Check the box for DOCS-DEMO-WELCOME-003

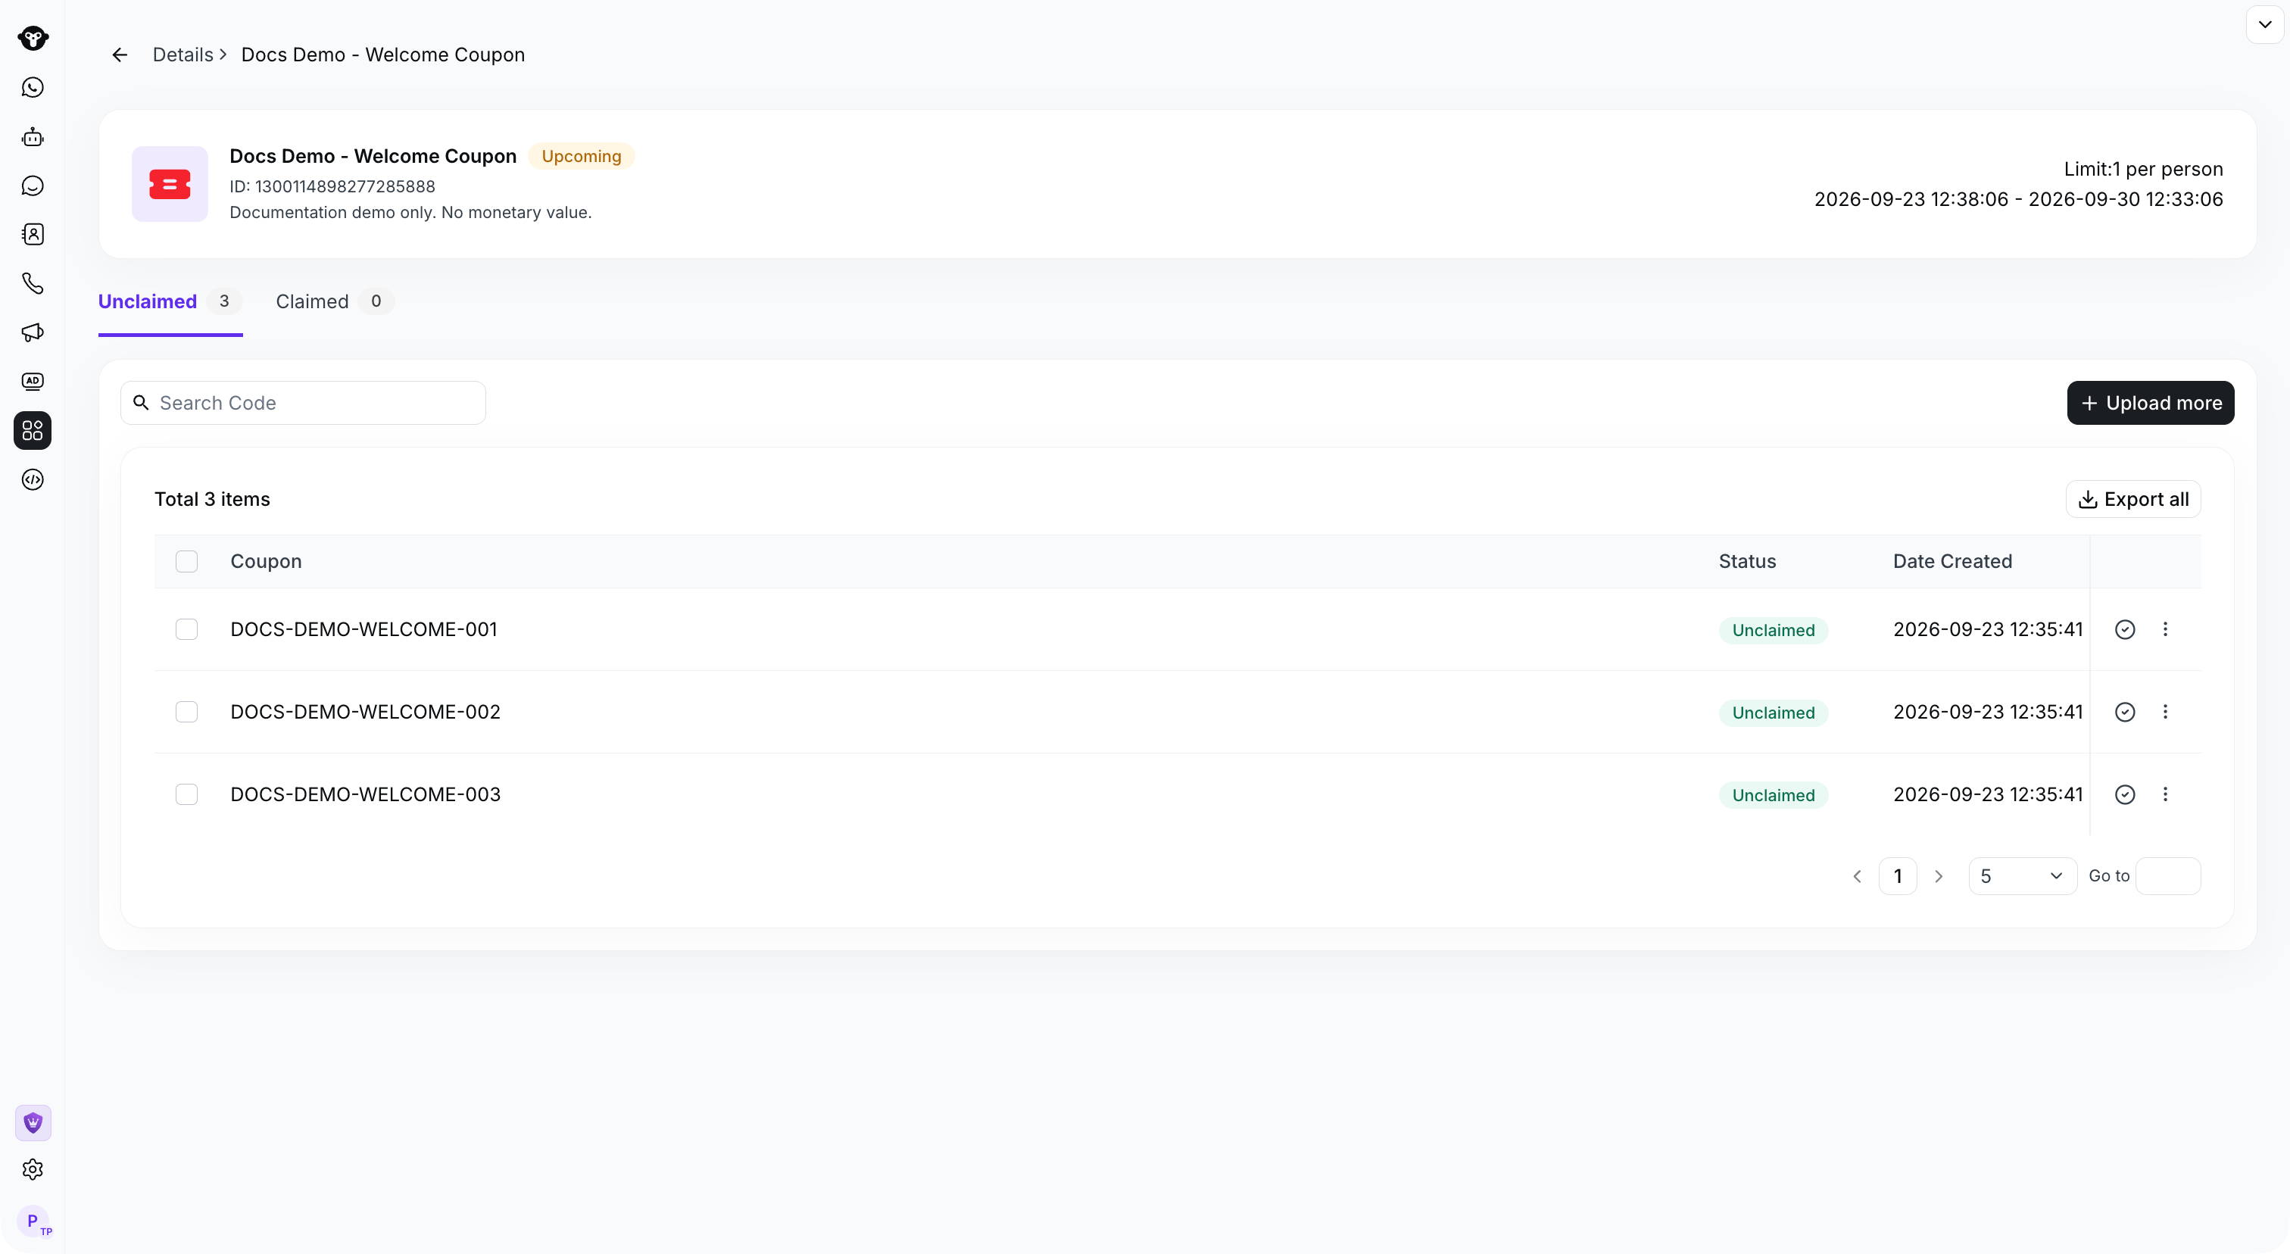tap(187, 794)
